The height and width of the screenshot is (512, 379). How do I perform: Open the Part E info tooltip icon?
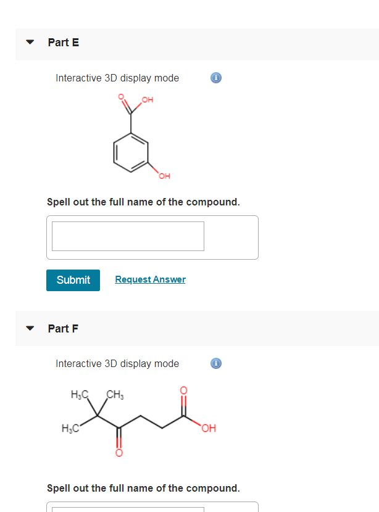tap(215, 78)
